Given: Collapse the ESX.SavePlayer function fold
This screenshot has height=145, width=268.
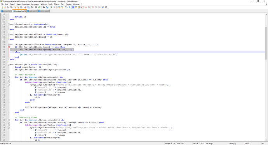Looking at the screenshot, I should point(9,65).
